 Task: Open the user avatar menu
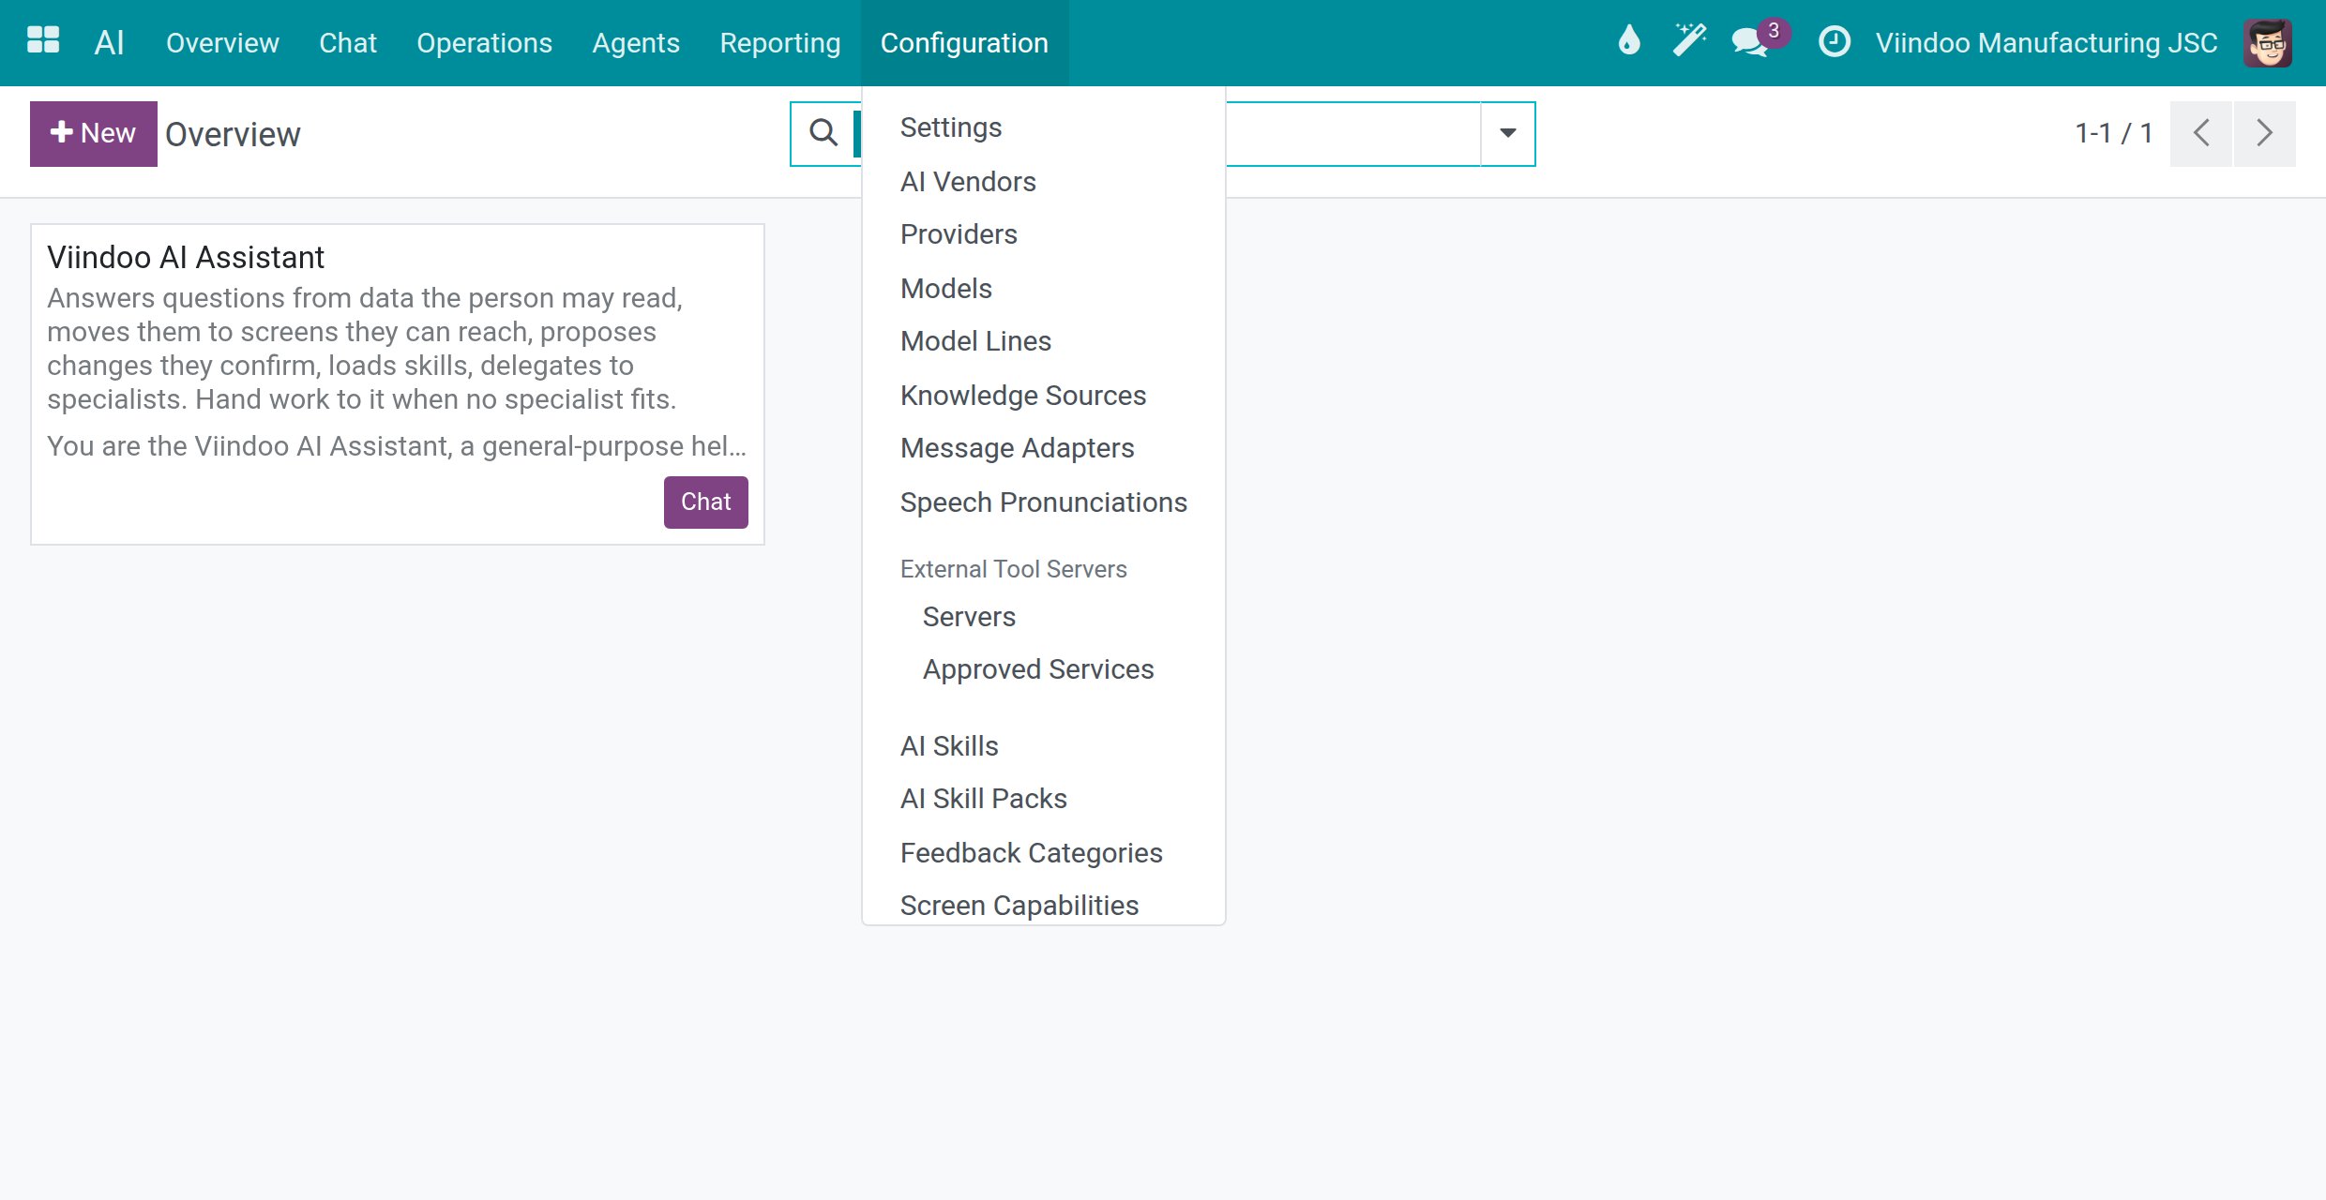point(2268,42)
